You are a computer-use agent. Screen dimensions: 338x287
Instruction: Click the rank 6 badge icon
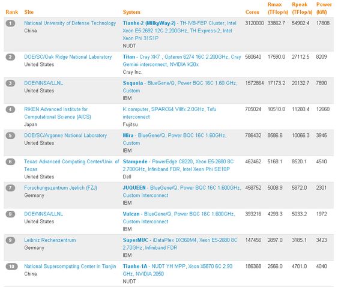(10, 162)
